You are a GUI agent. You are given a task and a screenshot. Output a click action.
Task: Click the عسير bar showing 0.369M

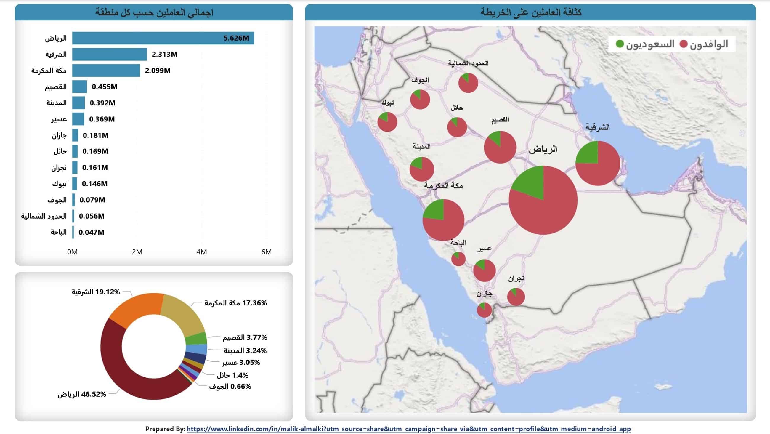pyautogui.click(x=78, y=119)
